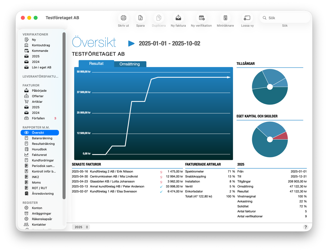Select the Resultat chart tab
Image resolution: width=328 pixels, height=252 pixels.
[x=96, y=64]
